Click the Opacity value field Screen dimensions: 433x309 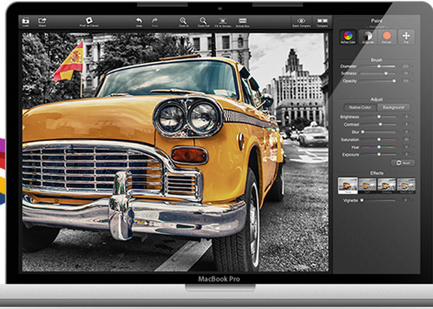[x=406, y=81]
